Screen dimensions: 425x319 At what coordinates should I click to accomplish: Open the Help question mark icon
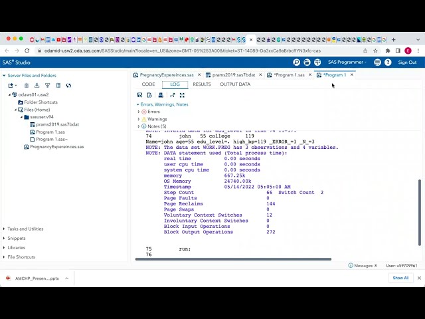388,62
